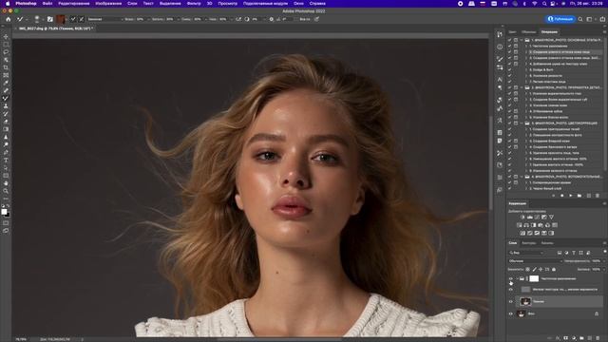Open the brush mode dropdown in options bar
Viewport: 608px width, 342px height.
pyautogui.click(x=104, y=19)
